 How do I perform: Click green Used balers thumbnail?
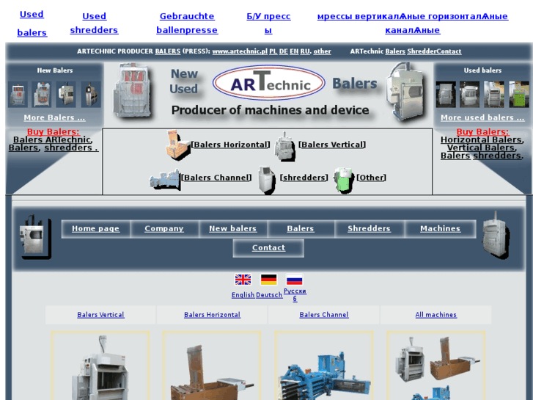click(x=519, y=94)
